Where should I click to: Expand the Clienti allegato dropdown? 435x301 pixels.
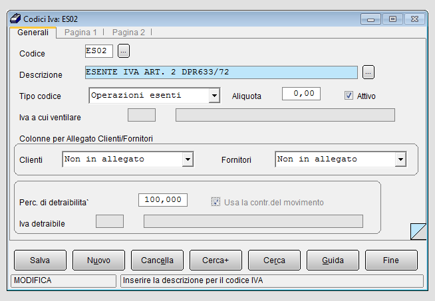(188, 159)
